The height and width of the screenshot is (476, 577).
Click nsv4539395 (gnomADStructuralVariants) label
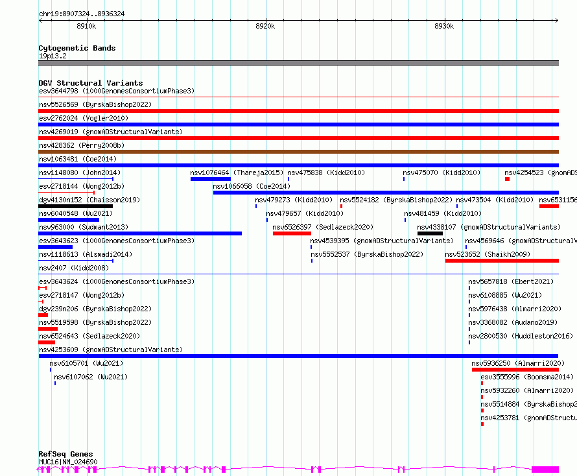(x=382, y=241)
